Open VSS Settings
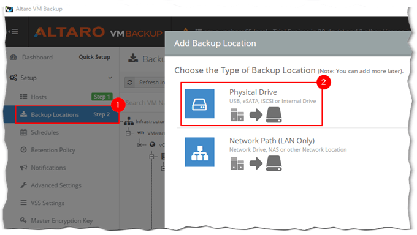The width and height of the screenshot is (417, 235). point(48,203)
